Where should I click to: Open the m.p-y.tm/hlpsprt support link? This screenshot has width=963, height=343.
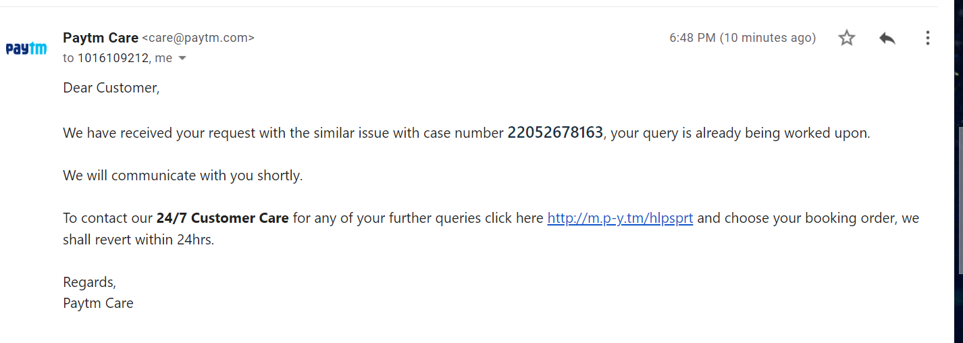click(620, 218)
